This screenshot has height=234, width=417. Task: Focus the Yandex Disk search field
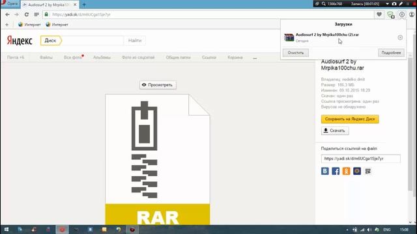pos(93,40)
